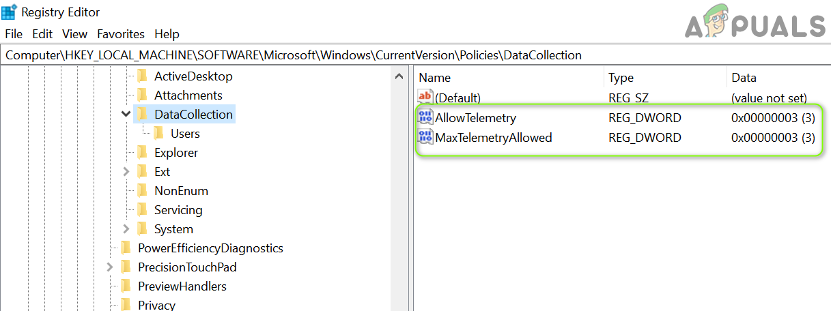Click the (Default) string value icon
831x311 pixels.
[425, 97]
